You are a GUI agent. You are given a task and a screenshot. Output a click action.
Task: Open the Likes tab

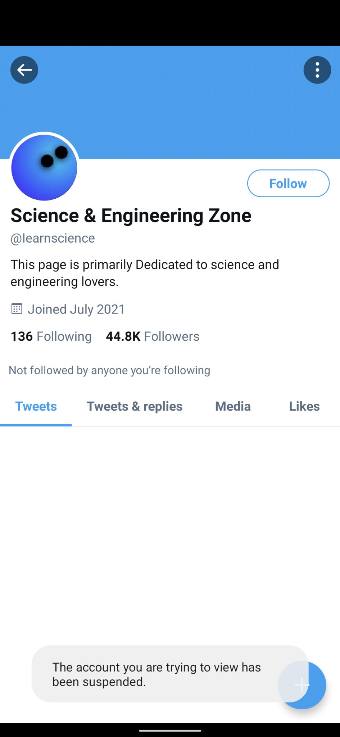click(x=304, y=406)
